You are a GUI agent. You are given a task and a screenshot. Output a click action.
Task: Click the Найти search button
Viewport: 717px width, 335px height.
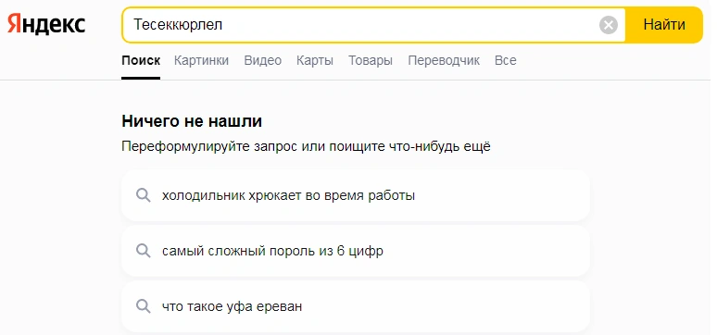pyautogui.click(x=664, y=25)
